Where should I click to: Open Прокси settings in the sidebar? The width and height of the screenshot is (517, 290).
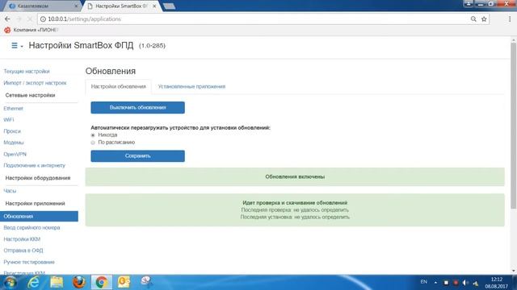click(12, 131)
